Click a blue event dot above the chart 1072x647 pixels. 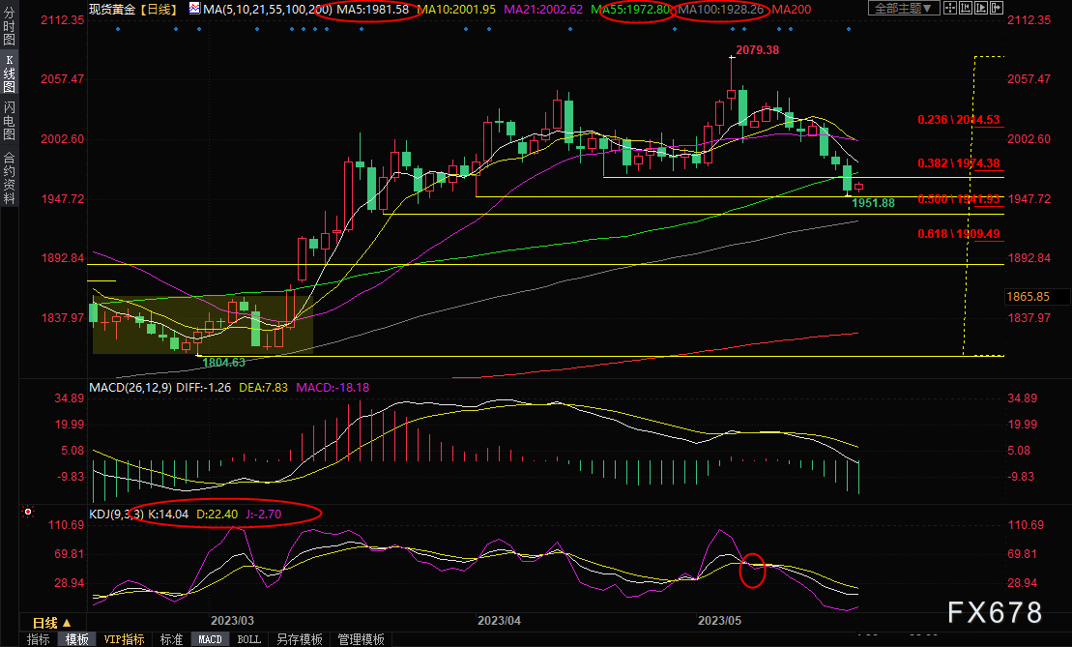(x=118, y=29)
